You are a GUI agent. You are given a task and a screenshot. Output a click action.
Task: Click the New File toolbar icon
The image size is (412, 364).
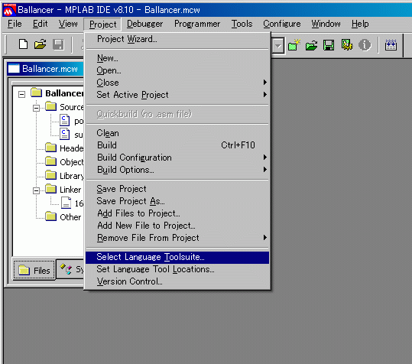tap(23, 44)
